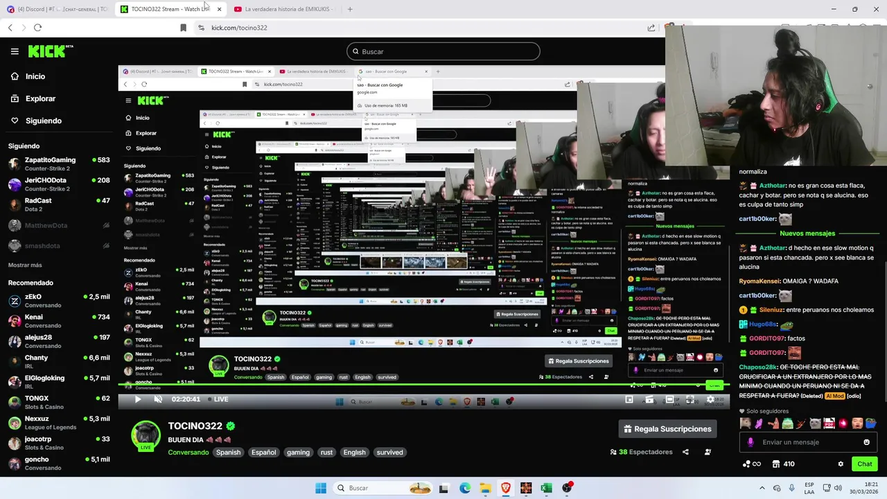Click the green video progress bar
This screenshot has height=499, width=887.
423,385
